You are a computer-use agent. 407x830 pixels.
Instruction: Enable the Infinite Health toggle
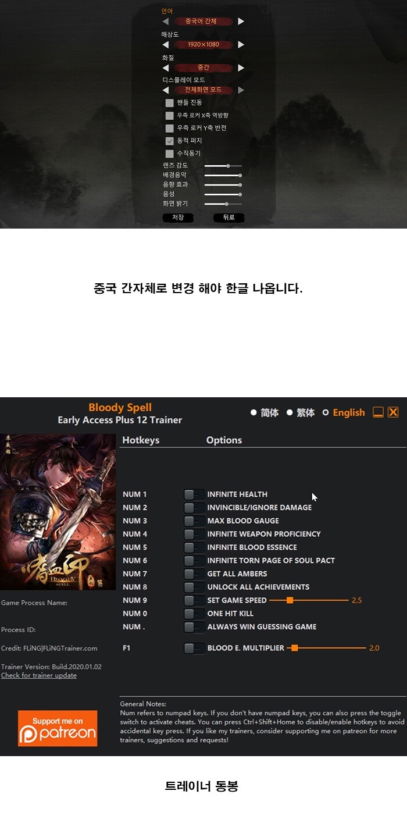[x=194, y=494]
